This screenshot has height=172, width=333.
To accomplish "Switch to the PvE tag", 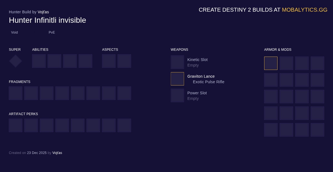I will 52,32.
